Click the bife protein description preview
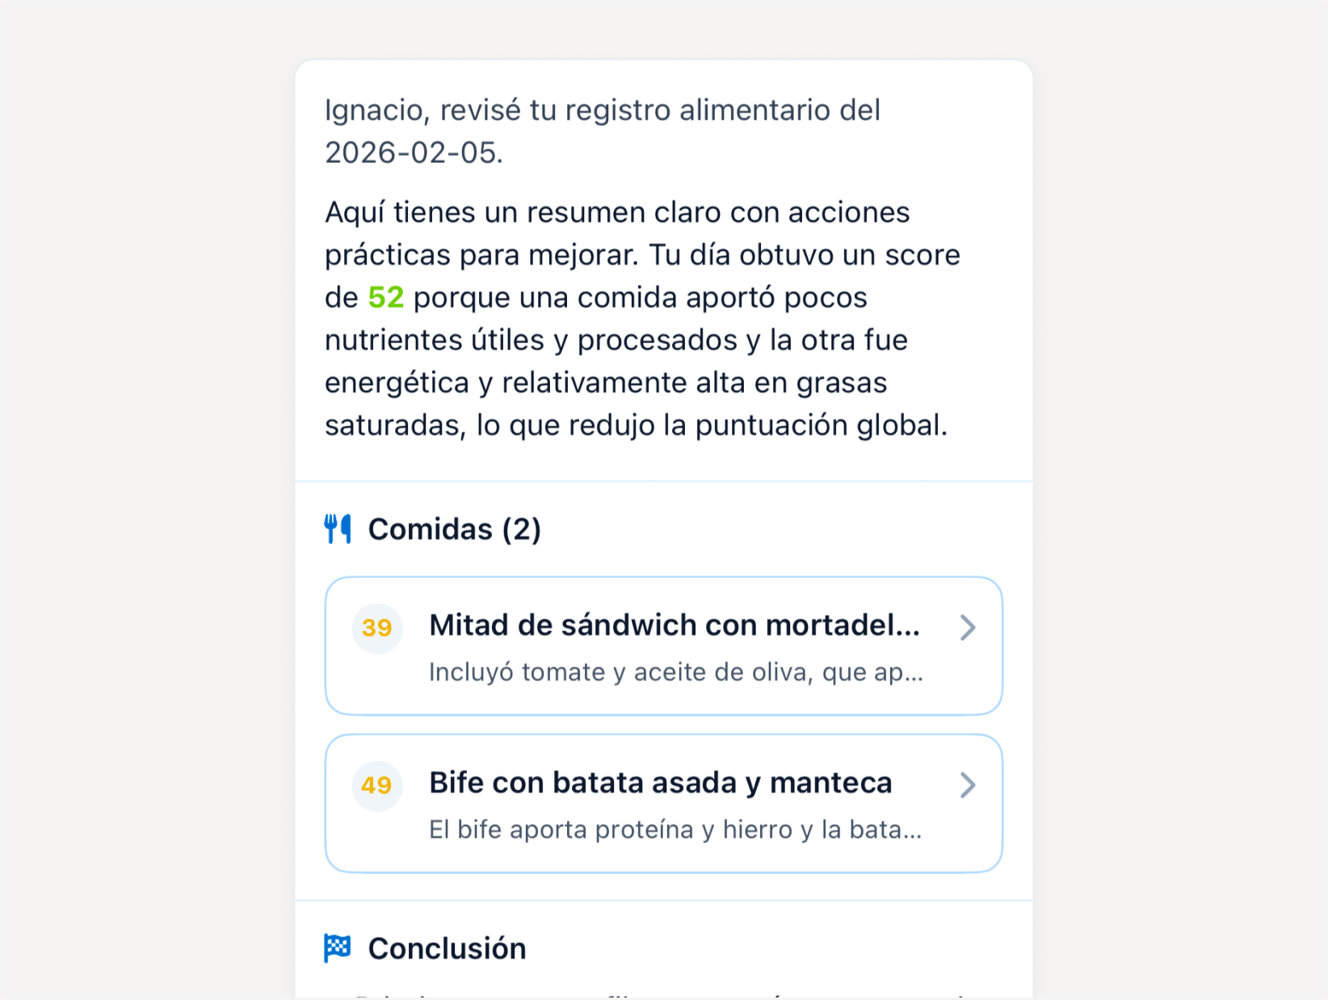 (676, 829)
